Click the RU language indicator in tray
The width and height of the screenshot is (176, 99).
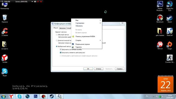pos(147,96)
